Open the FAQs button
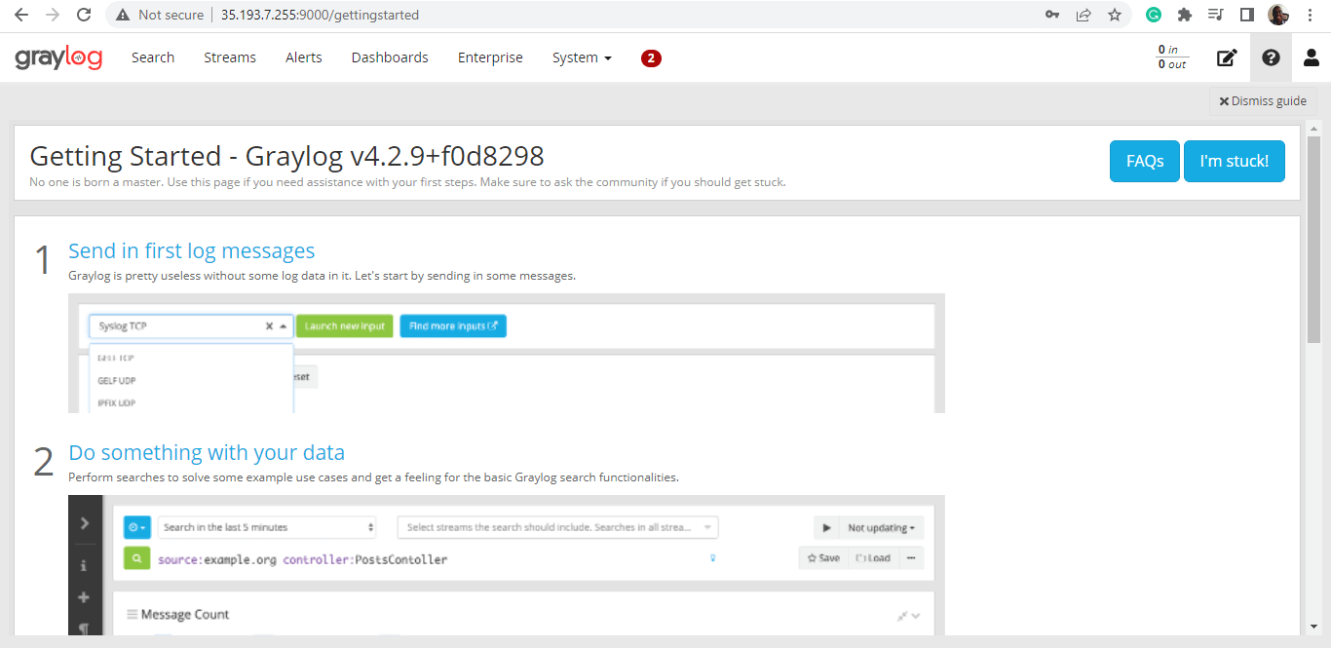This screenshot has height=648, width=1331. pyautogui.click(x=1145, y=161)
